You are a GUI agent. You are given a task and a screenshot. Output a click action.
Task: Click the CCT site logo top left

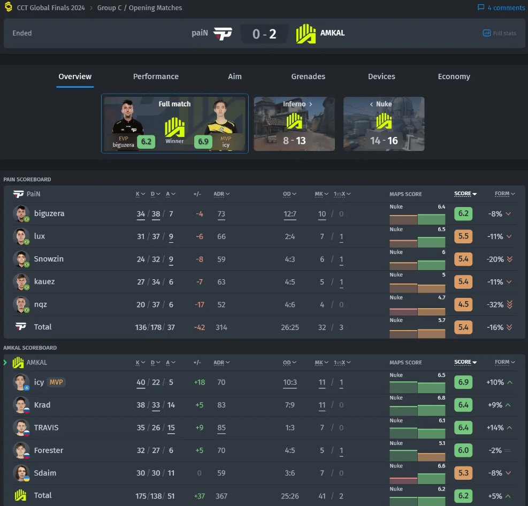point(8,7)
